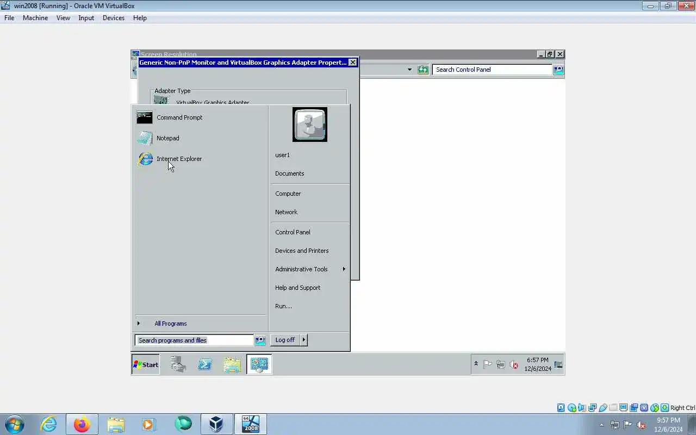Click the VirtualBox shared folders indicator
Image resolution: width=696 pixels, height=435 pixels.
613,408
